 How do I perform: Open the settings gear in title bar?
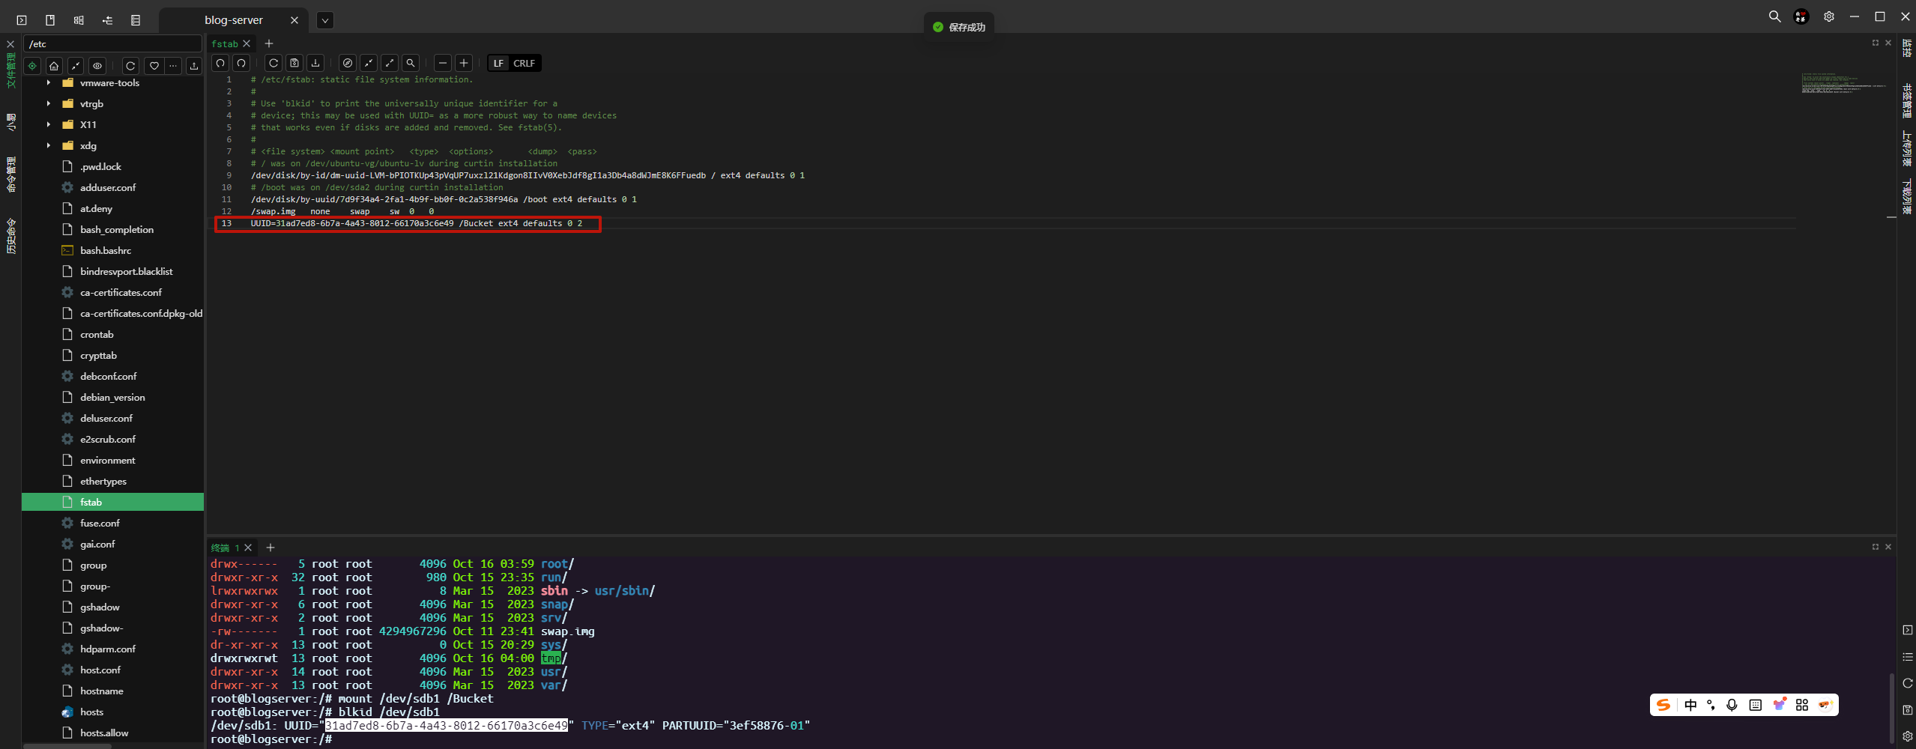point(1828,16)
